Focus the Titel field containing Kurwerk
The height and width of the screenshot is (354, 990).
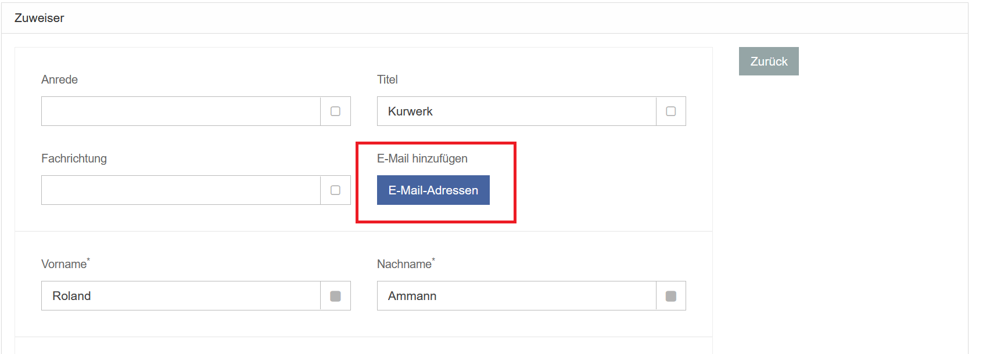click(x=516, y=111)
